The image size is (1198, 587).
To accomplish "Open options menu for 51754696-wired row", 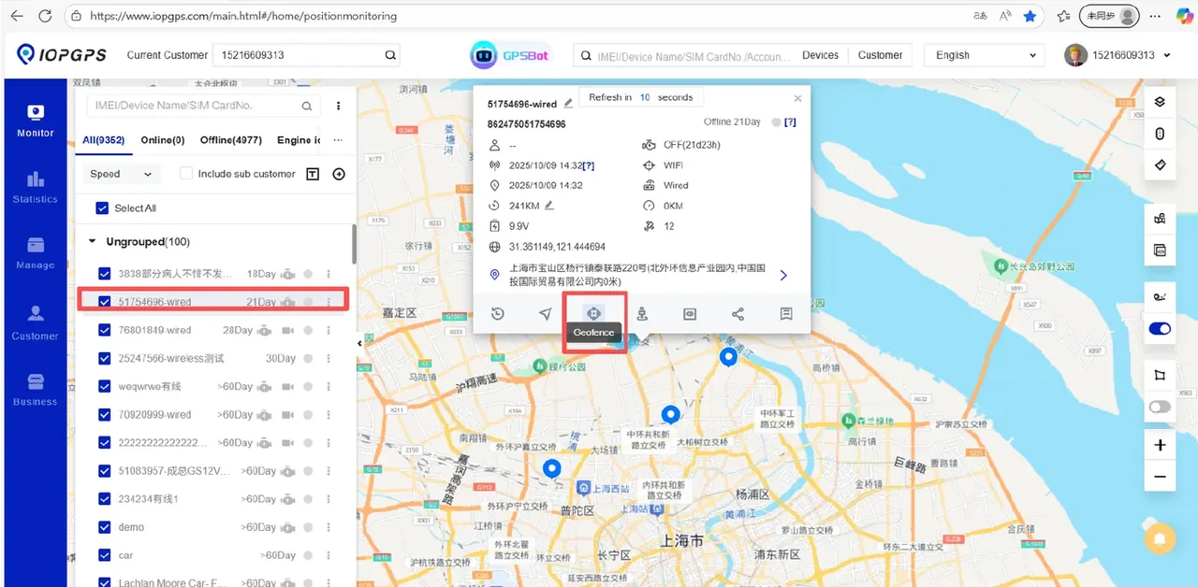I will pyautogui.click(x=329, y=302).
